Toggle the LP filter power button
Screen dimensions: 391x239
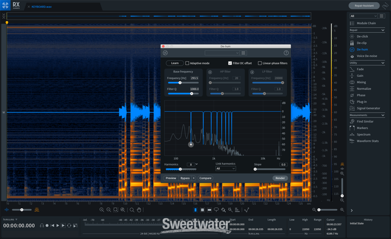[x=252, y=72]
